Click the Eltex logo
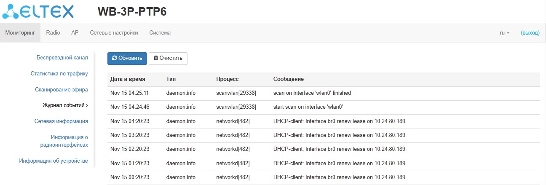The width and height of the screenshot is (546, 185). tap(38, 11)
